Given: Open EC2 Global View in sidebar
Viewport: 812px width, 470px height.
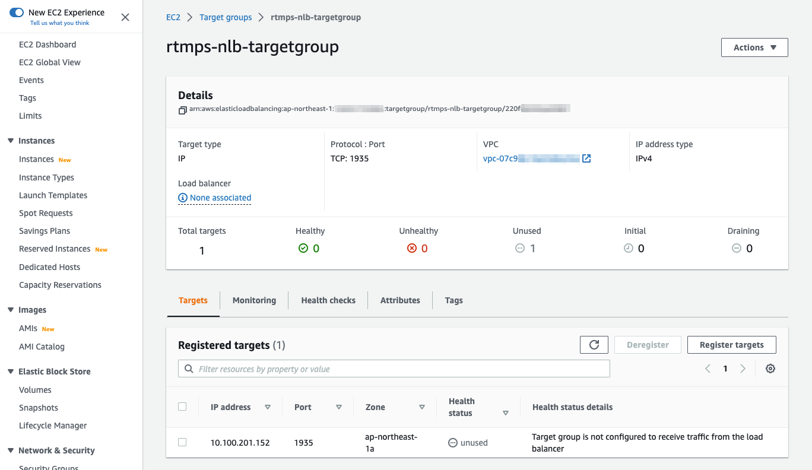Looking at the screenshot, I should click(x=50, y=62).
